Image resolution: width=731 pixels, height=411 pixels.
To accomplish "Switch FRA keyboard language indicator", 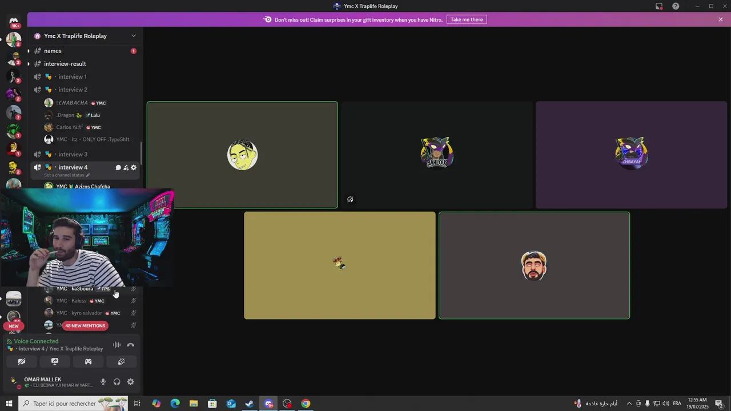I will 677,404.
